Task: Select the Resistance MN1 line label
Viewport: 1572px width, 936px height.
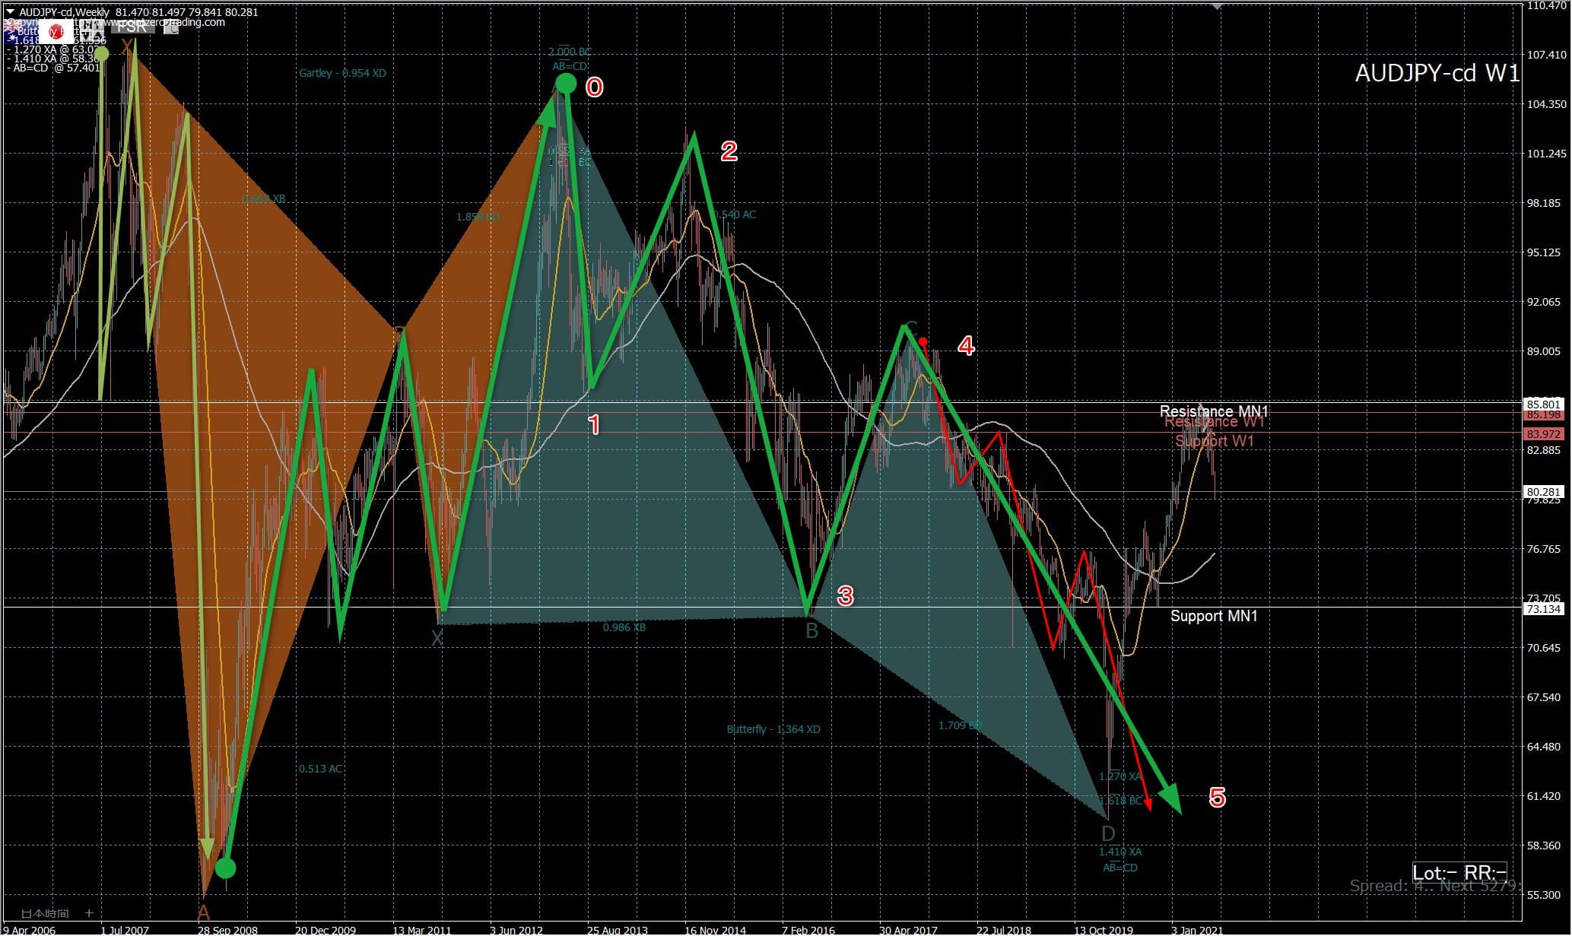Action: point(1213,411)
